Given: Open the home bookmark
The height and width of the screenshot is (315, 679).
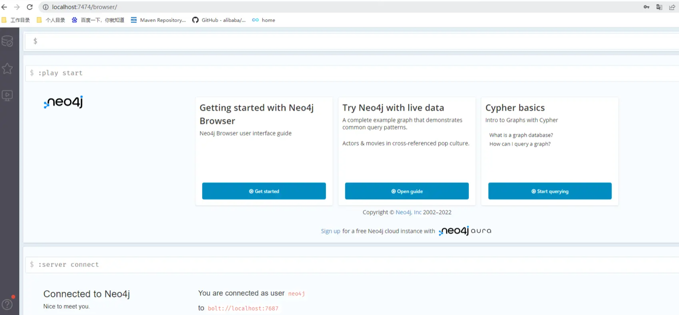Looking at the screenshot, I should [x=264, y=20].
